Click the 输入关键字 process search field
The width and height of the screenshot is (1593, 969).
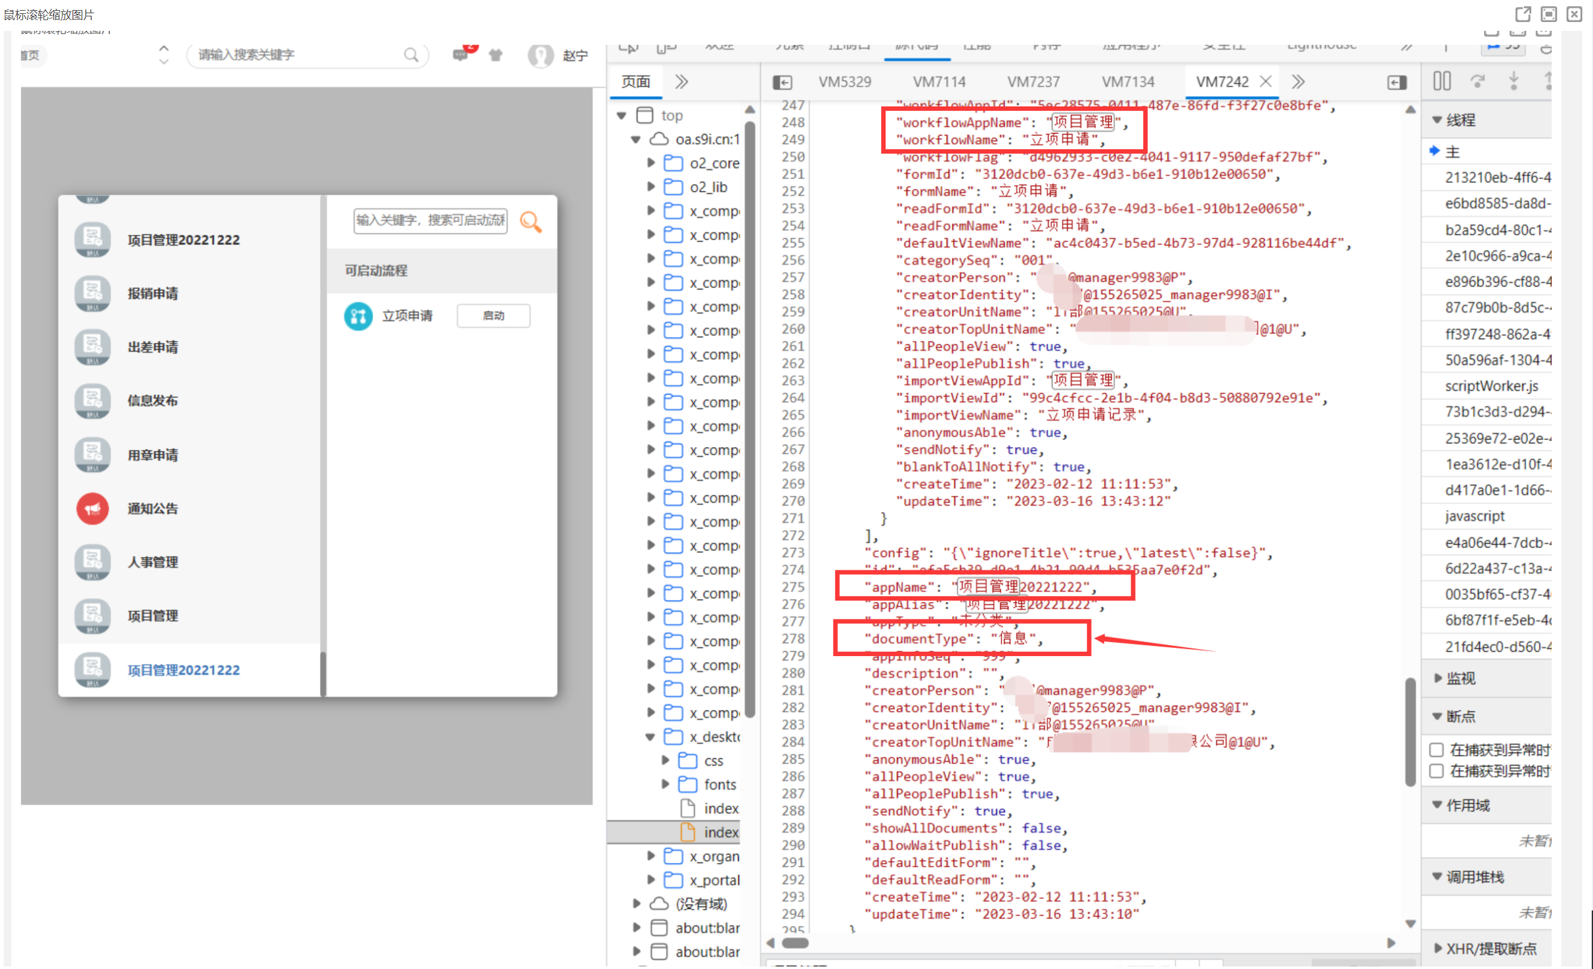(x=430, y=221)
